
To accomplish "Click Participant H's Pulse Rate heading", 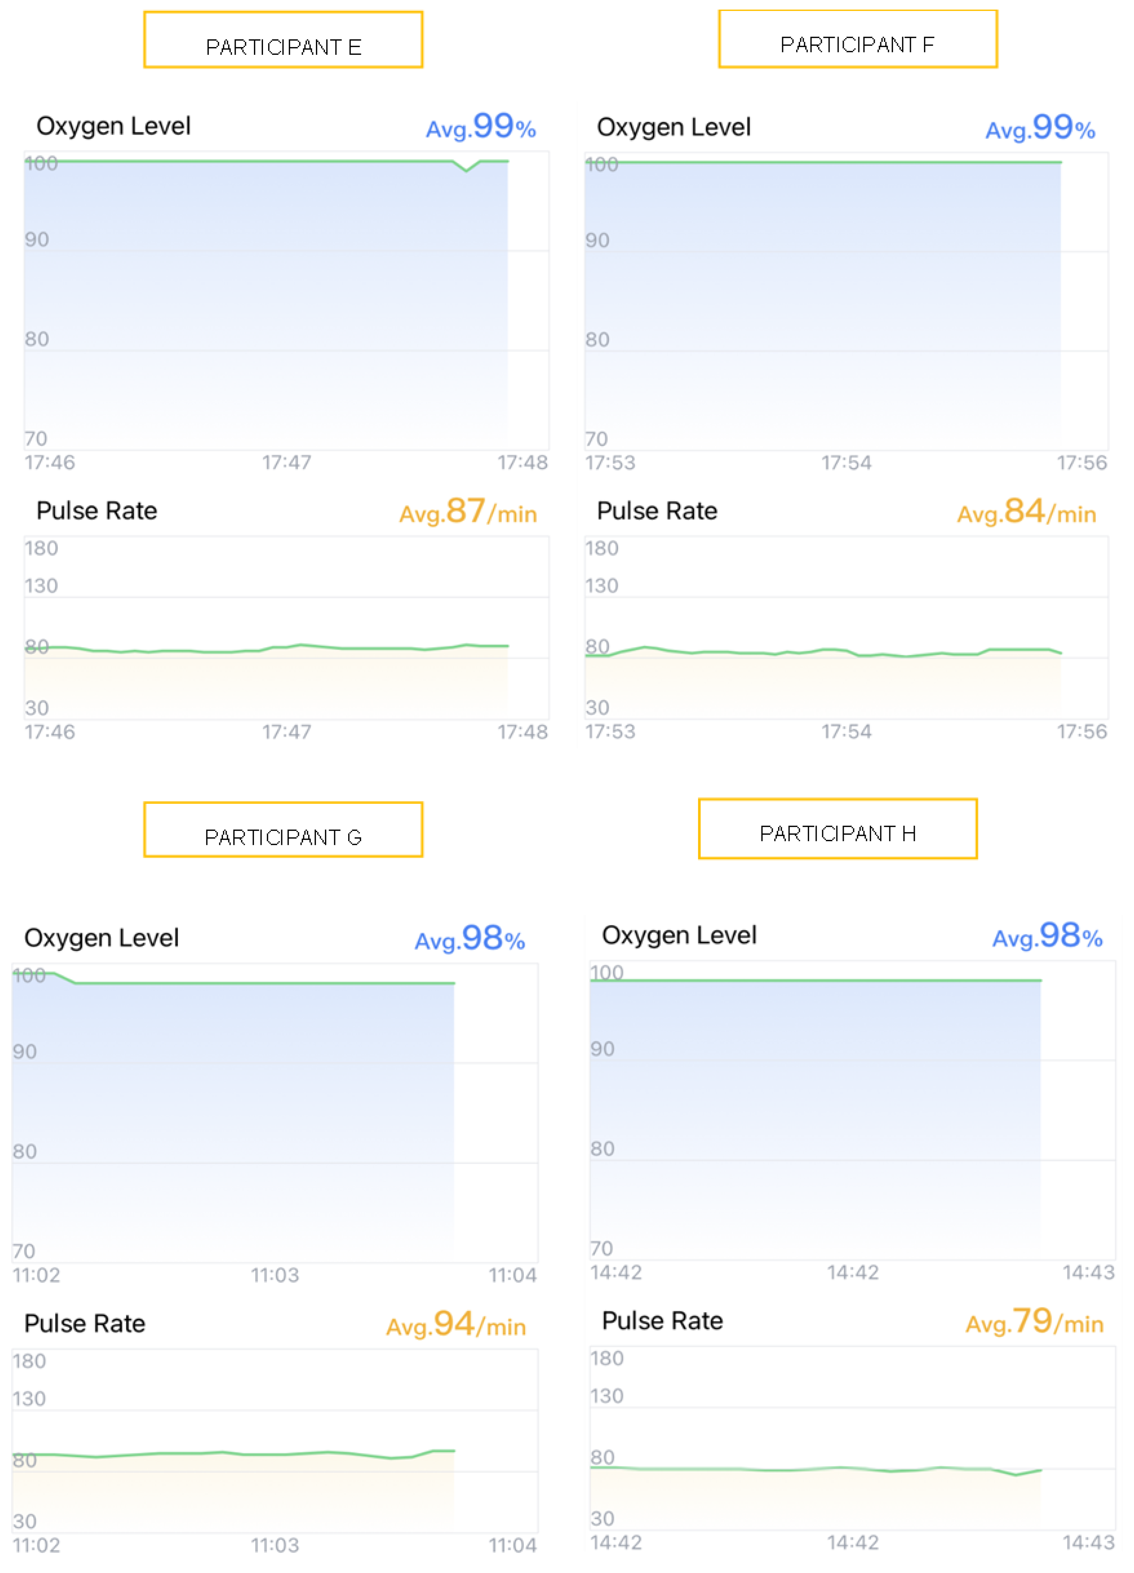I will (662, 1321).
